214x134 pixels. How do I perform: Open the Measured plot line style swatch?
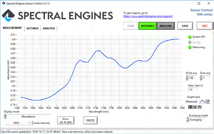(x=202, y=101)
